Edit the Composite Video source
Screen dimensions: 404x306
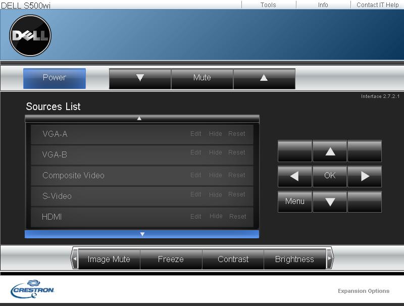[x=196, y=175]
